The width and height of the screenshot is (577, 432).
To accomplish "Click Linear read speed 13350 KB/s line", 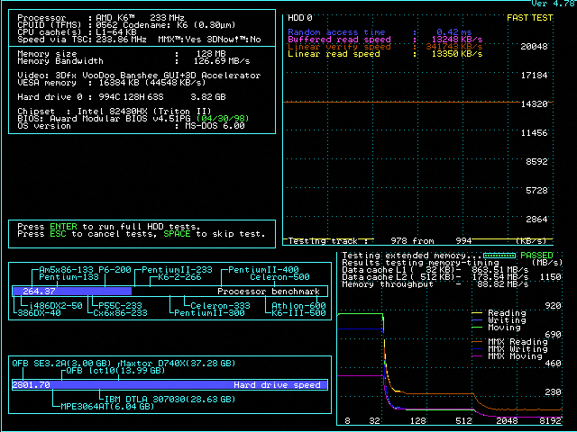I will [x=385, y=54].
